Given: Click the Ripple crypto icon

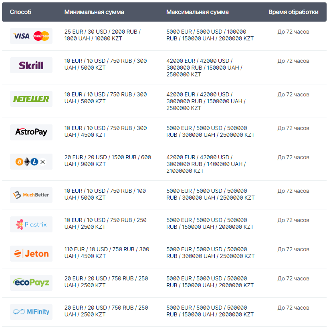Looking at the screenshot, I should coord(43,162).
